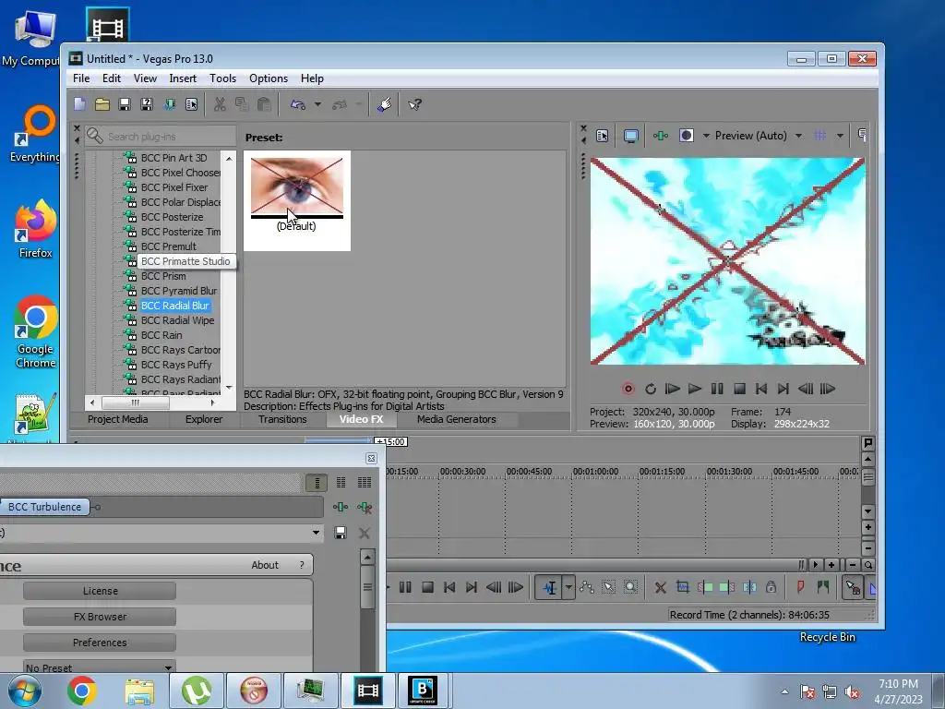This screenshot has height=709, width=945.
Task: Click the Trim End icon in the timeline toolbar
Action: (727, 587)
